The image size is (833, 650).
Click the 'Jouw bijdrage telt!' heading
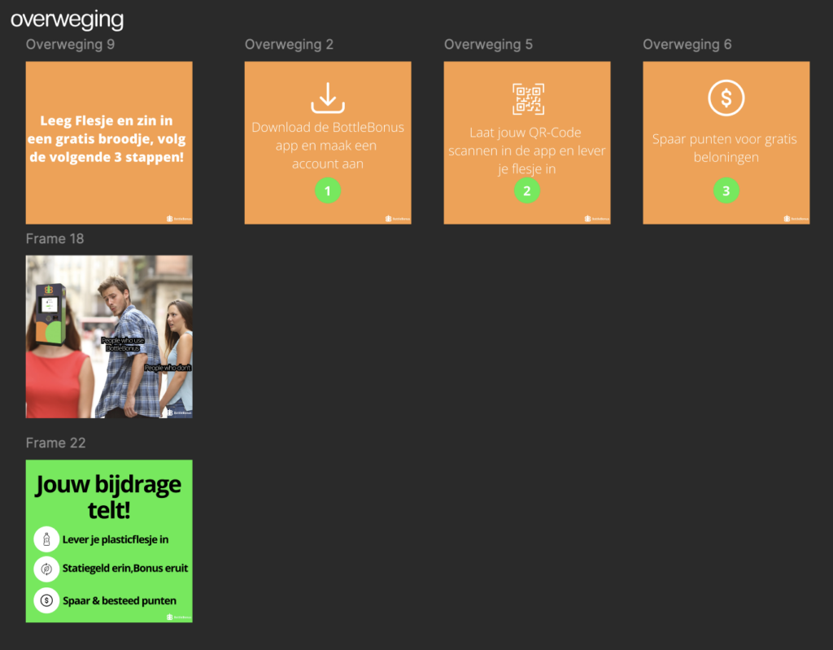[x=108, y=496]
